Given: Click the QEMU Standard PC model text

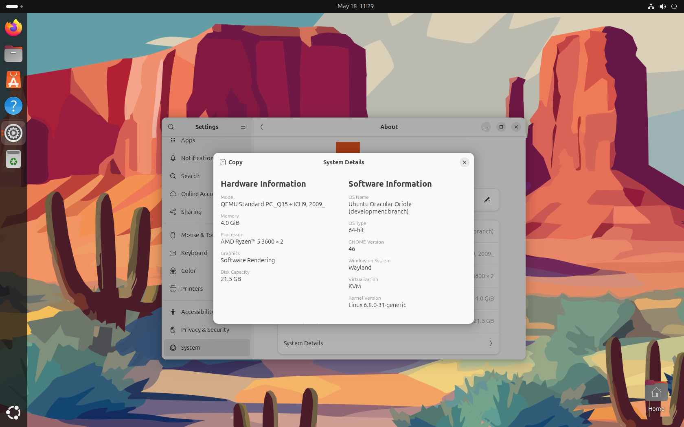Looking at the screenshot, I should [x=273, y=204].
